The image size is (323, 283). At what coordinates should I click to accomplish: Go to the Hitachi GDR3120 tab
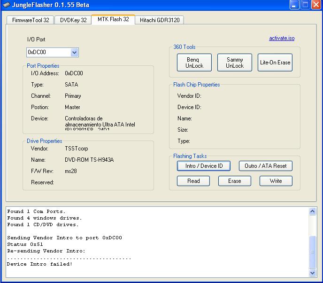pos(159,20)
